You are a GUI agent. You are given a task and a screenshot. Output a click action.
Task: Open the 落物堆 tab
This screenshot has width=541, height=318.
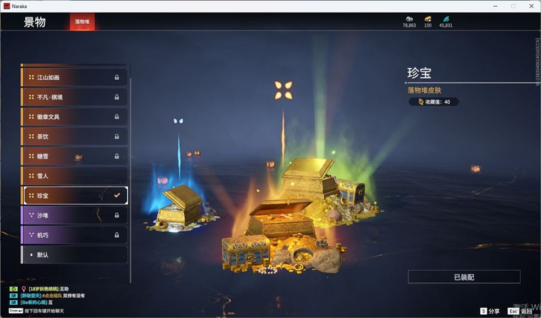coord(82,21)
